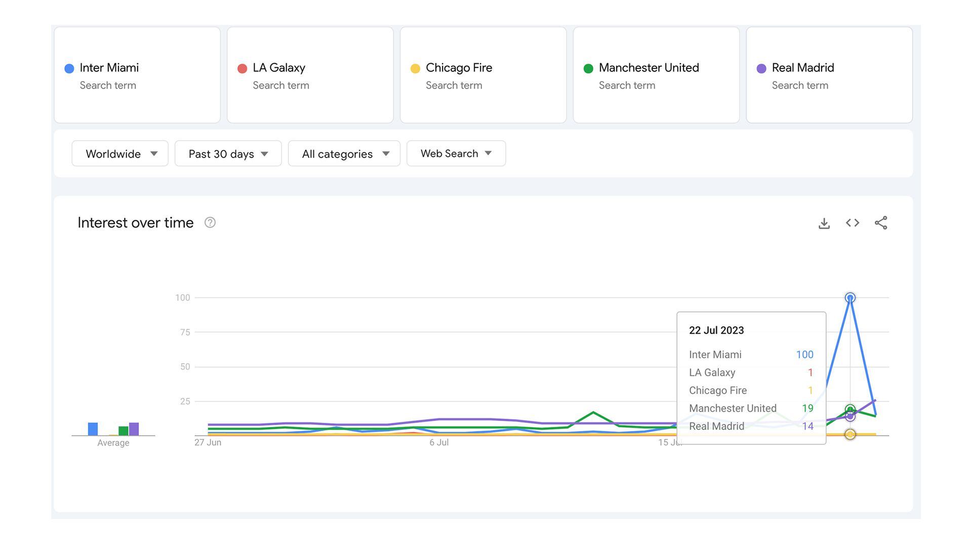
Task: Click the red LA Galaxy dot
Action: (242, 68)
